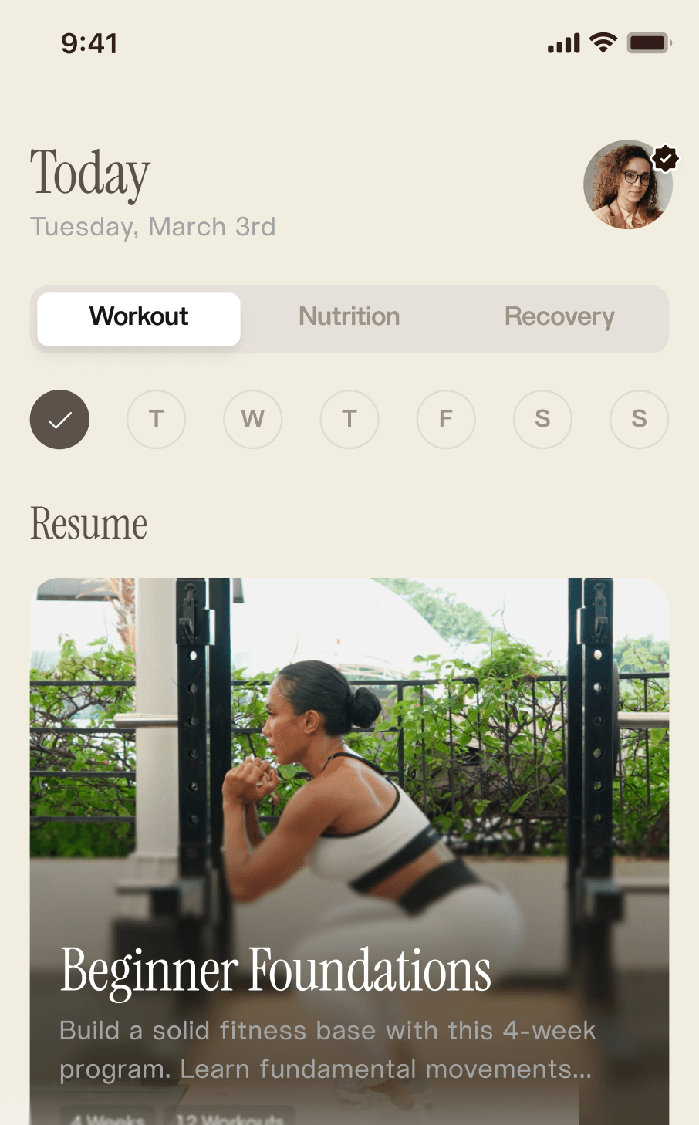Screen dimensions: 699x1125
Task: Tap the verified badge on the profile photo
Action: pyautogui.click(x=665, y=158)
